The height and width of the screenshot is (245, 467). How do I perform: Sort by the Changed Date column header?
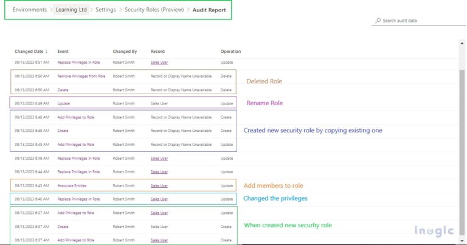click(29, 52)
